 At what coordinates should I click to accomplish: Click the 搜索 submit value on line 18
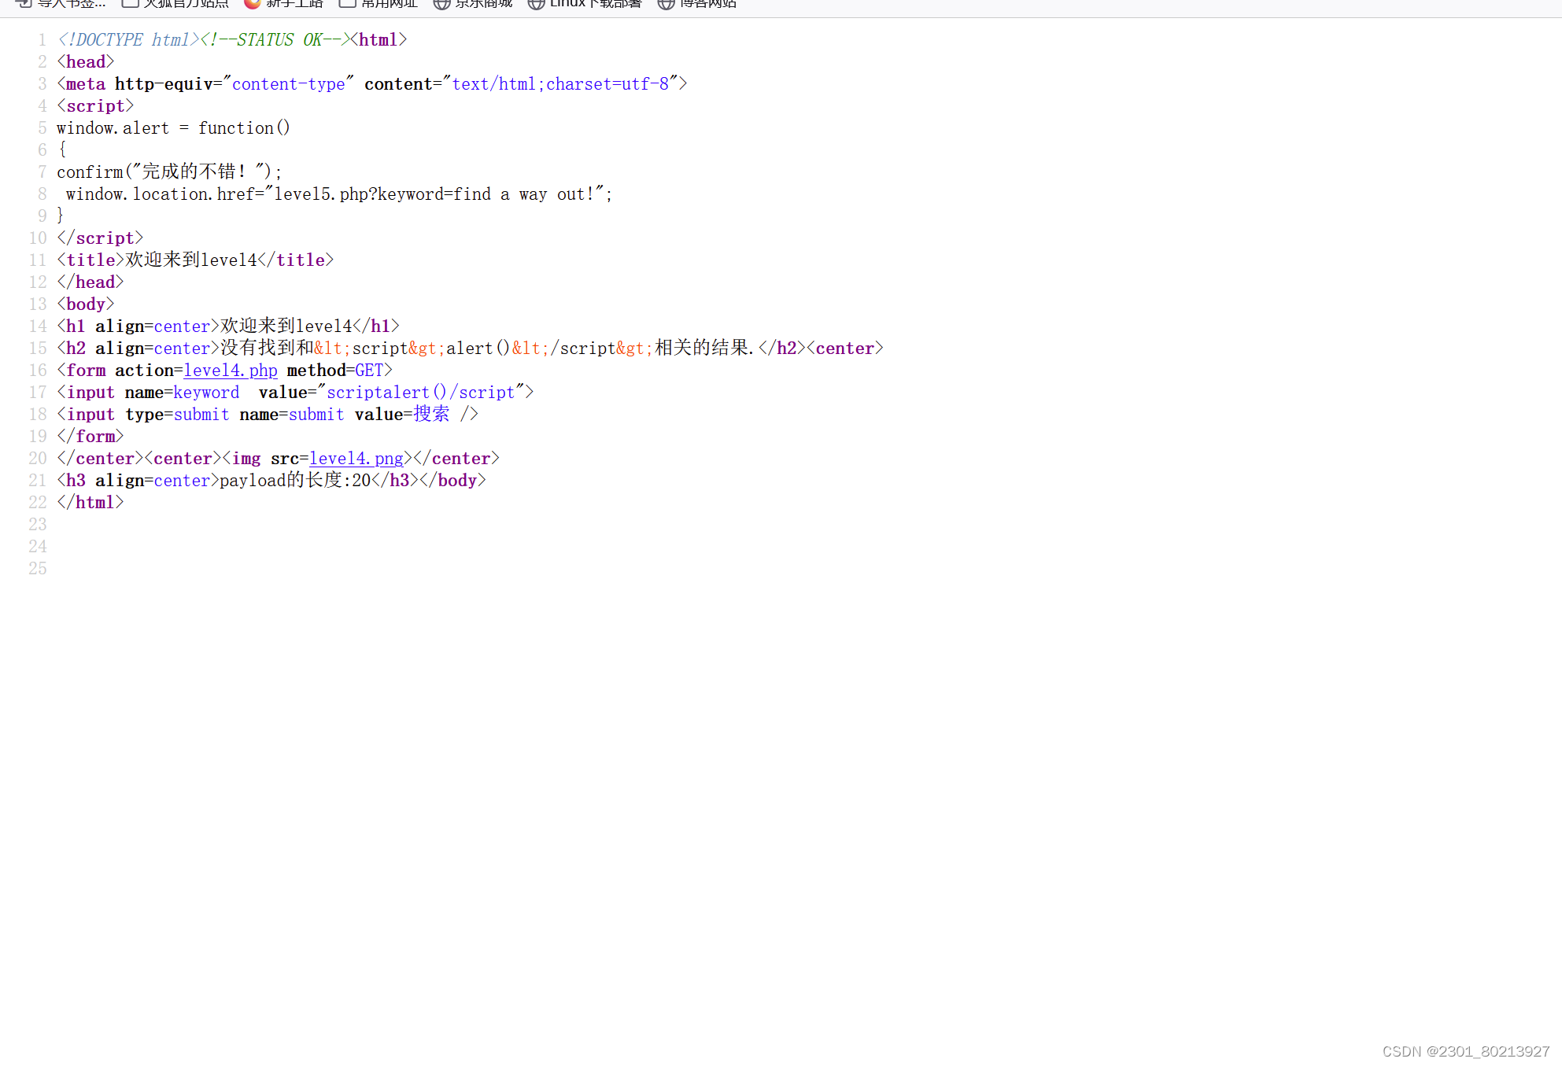coord(431,415)
